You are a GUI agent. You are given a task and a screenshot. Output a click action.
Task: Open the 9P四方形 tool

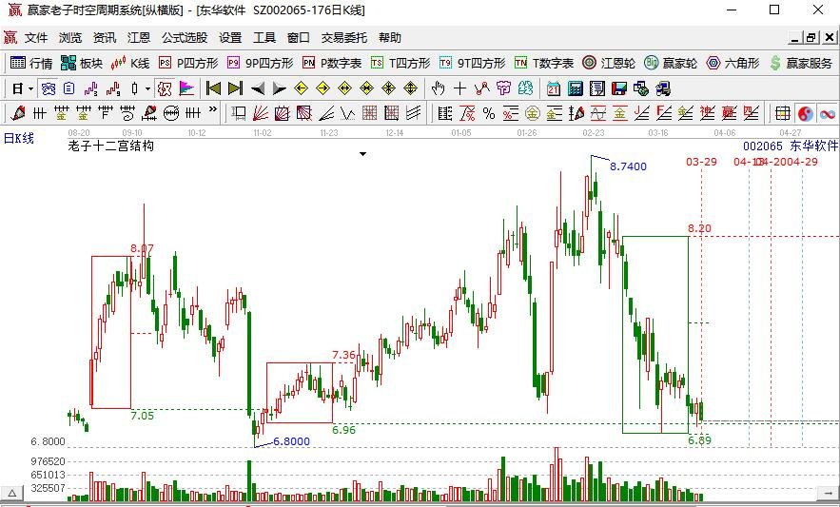pos(261,63)
